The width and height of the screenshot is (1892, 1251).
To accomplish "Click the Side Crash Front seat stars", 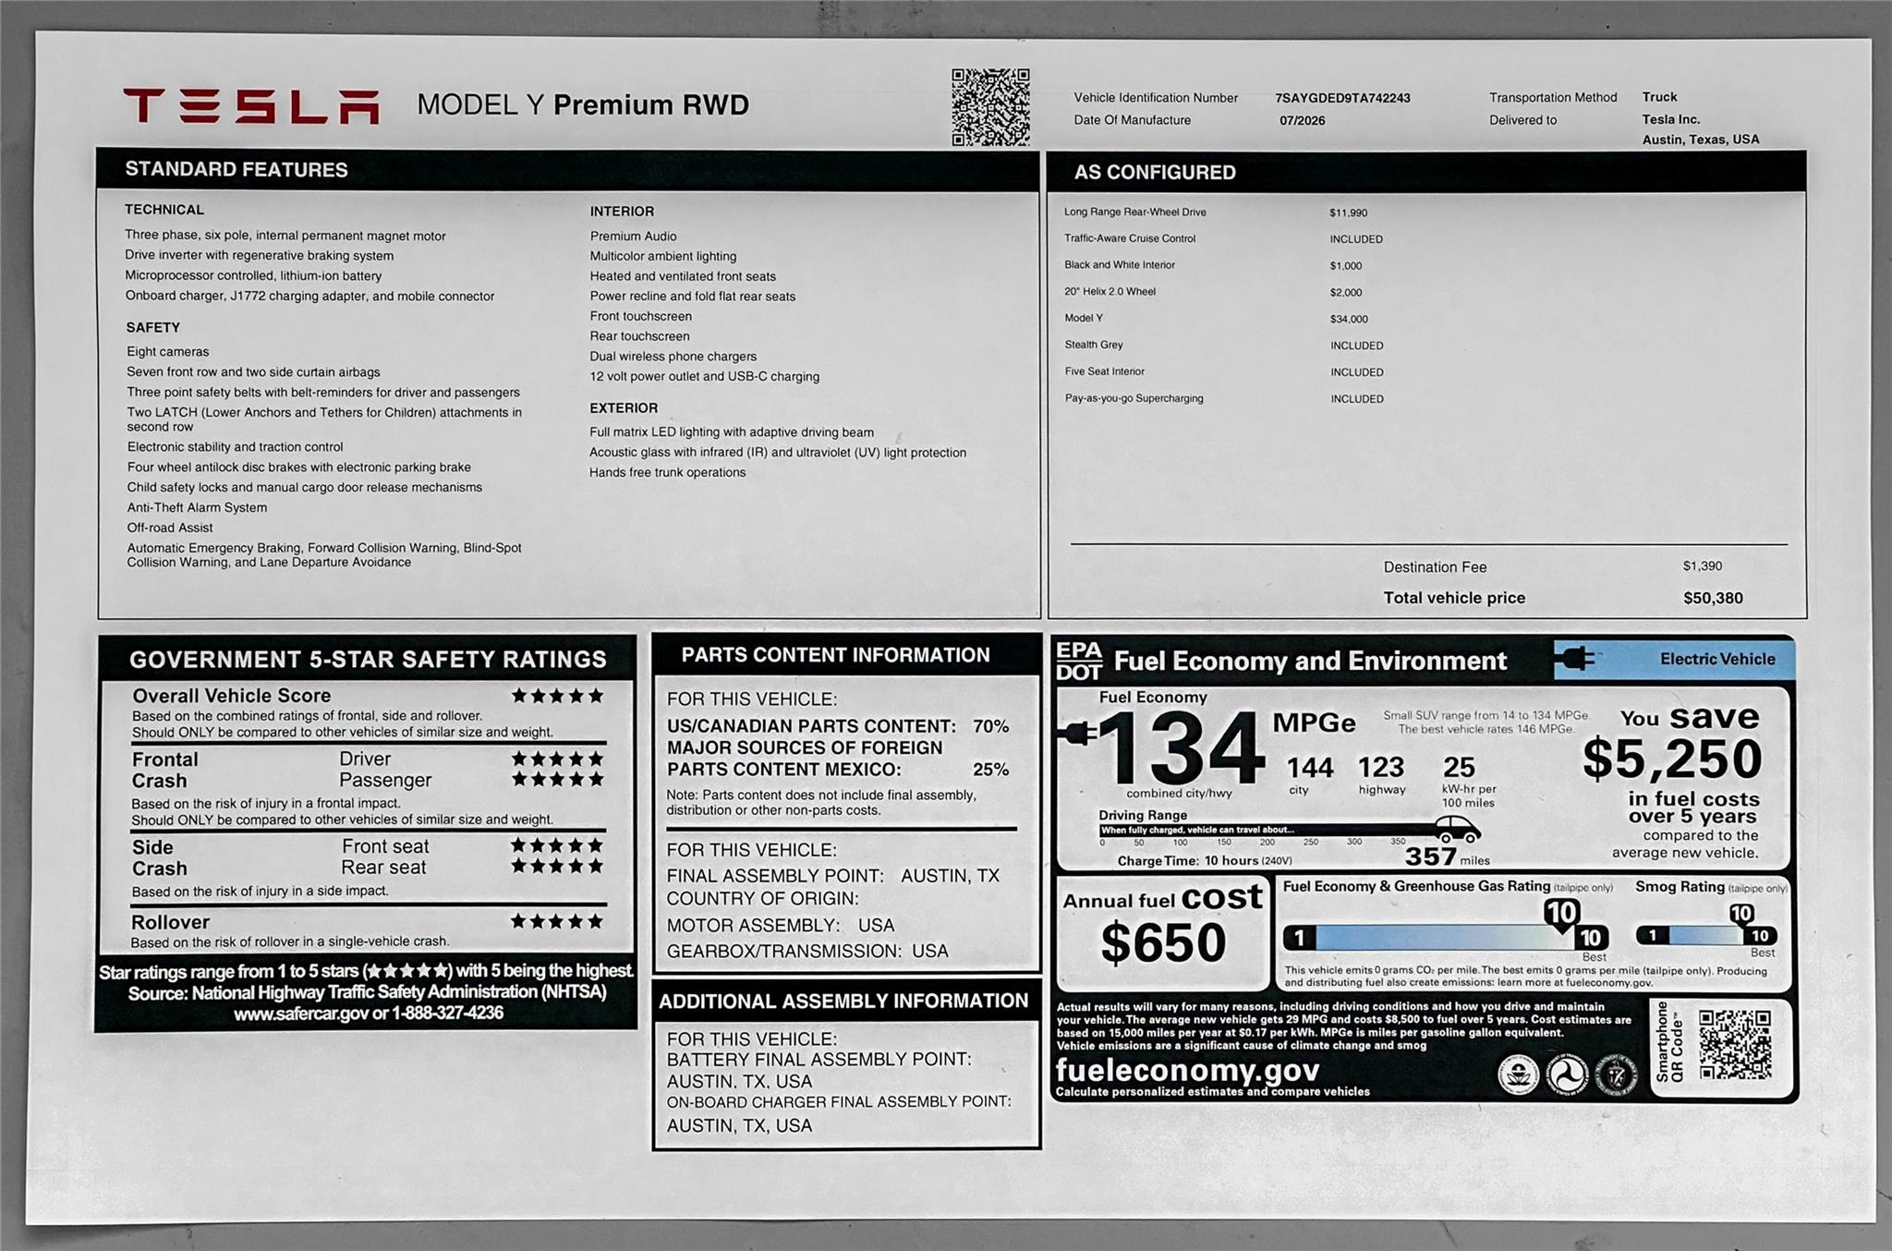I will pyautogui.click(x=557, y=845).
